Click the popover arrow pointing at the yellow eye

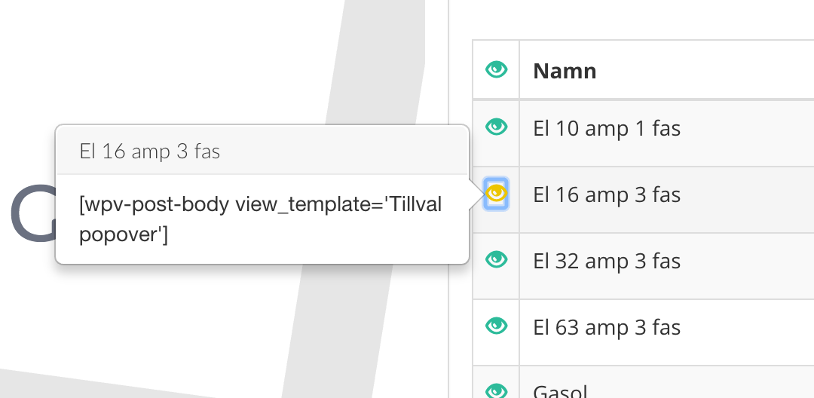click(476, 194)
